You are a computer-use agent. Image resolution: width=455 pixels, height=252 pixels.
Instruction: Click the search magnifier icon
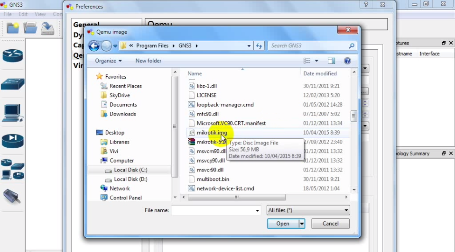click(x=352, y=46)
